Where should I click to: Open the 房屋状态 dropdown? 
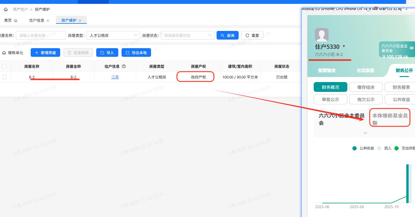click(187, 35)
